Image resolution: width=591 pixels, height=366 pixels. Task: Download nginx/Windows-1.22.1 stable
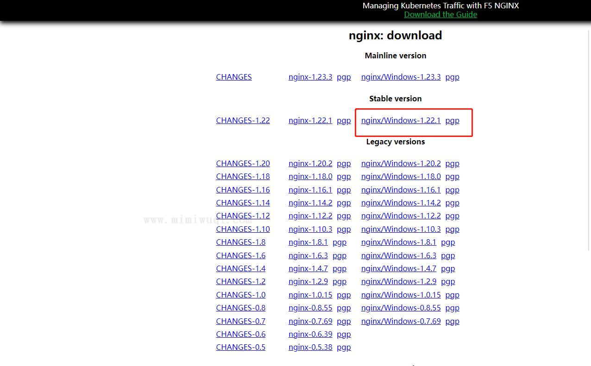pyautogui.click(x=401, y=120)
